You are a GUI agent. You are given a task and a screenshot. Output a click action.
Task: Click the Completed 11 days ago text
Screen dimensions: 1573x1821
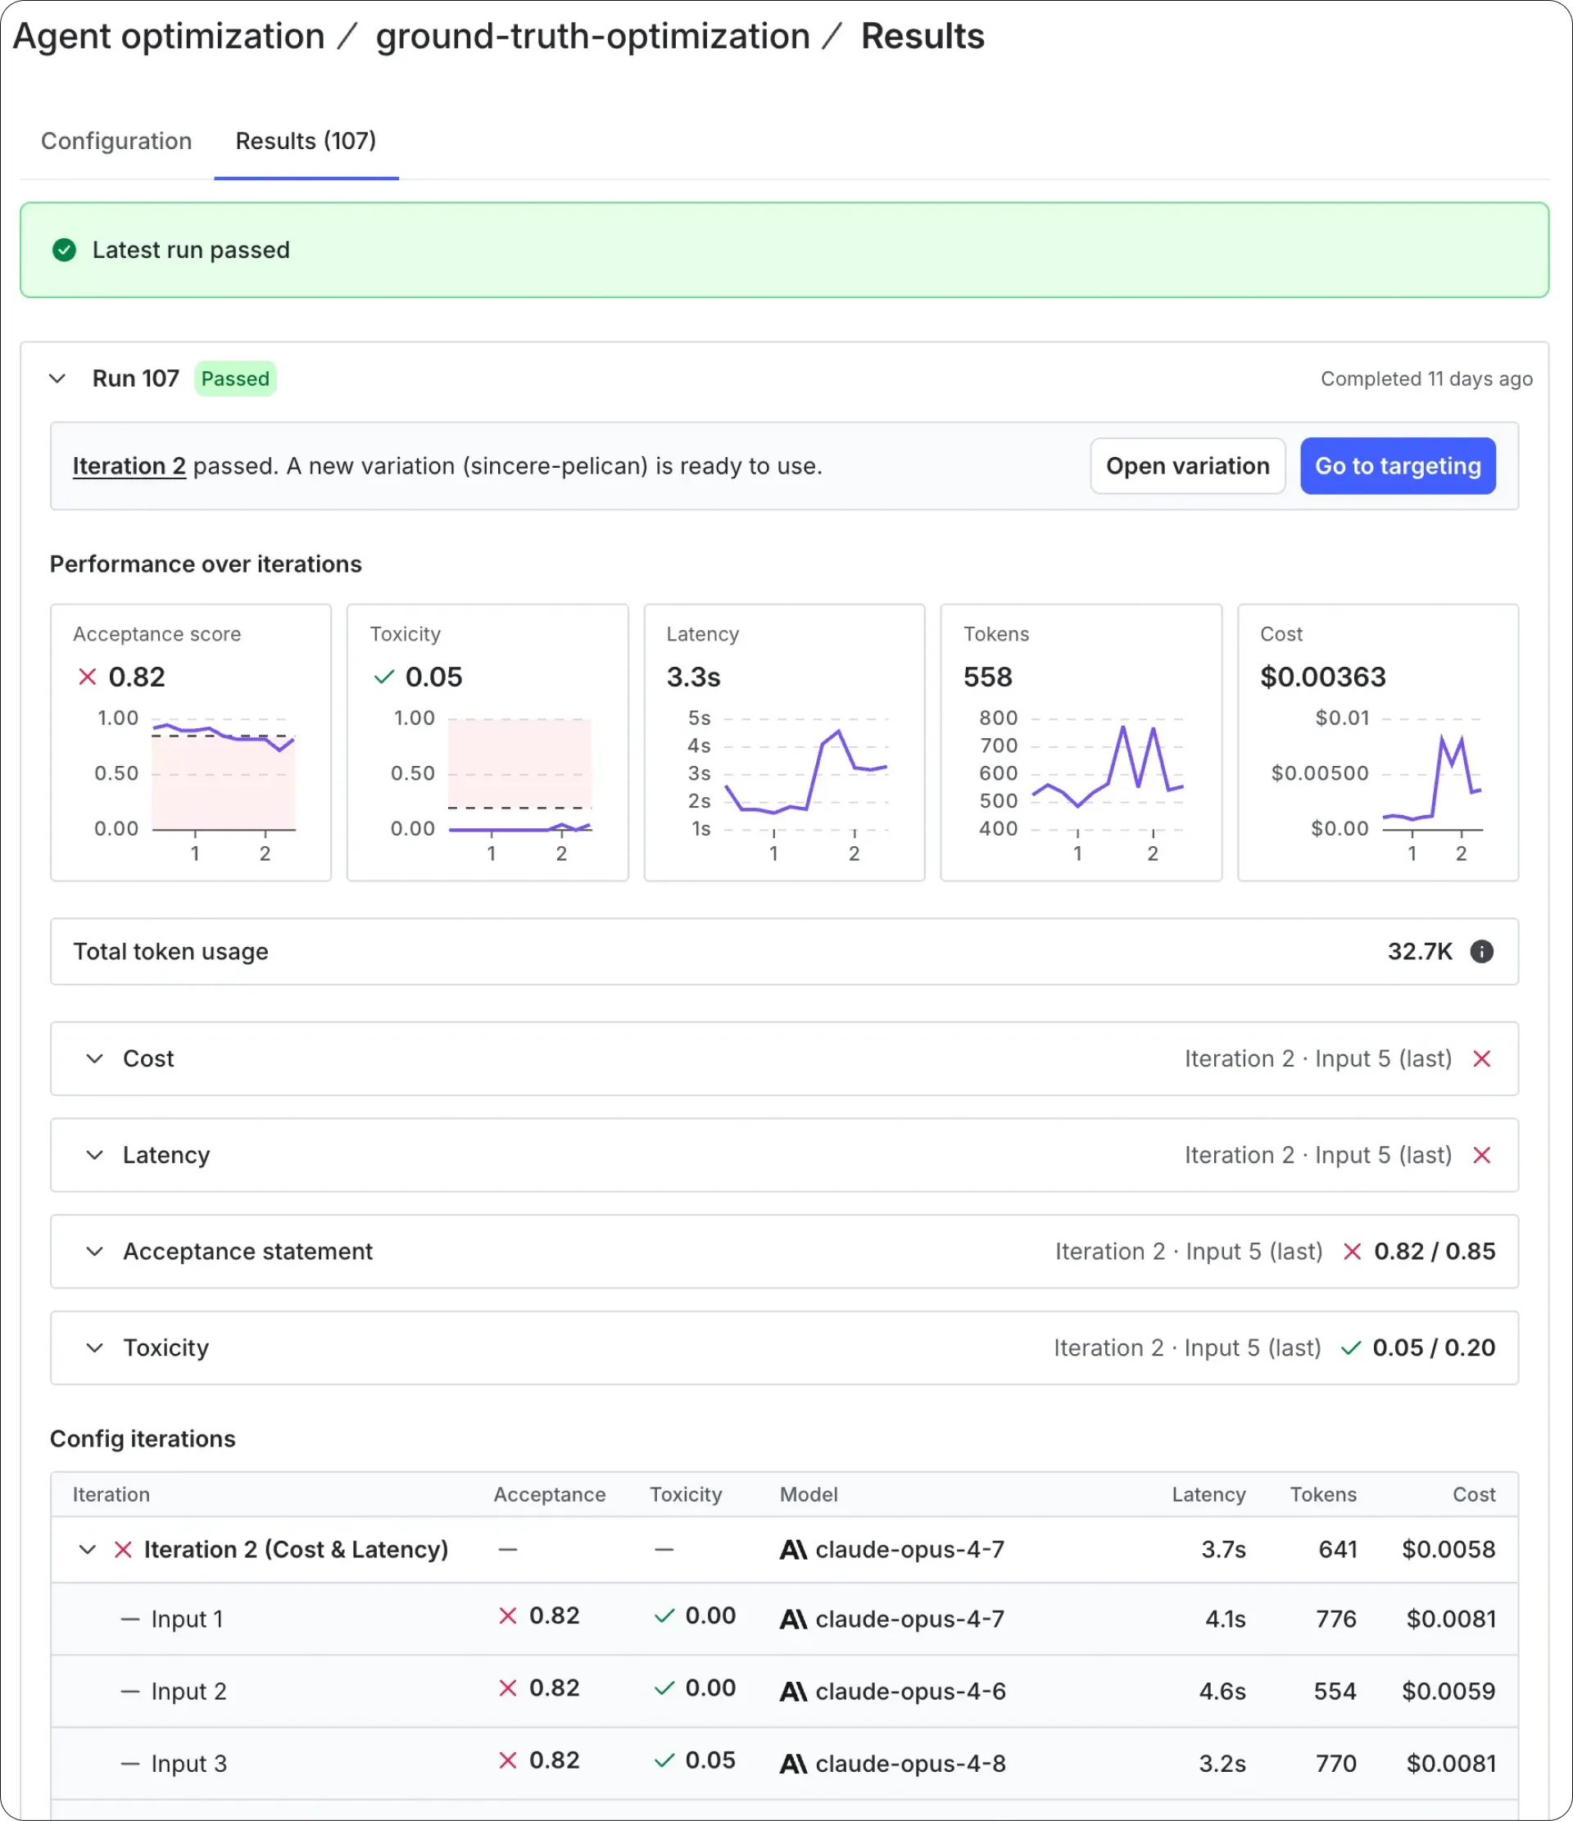point(1426,378)
